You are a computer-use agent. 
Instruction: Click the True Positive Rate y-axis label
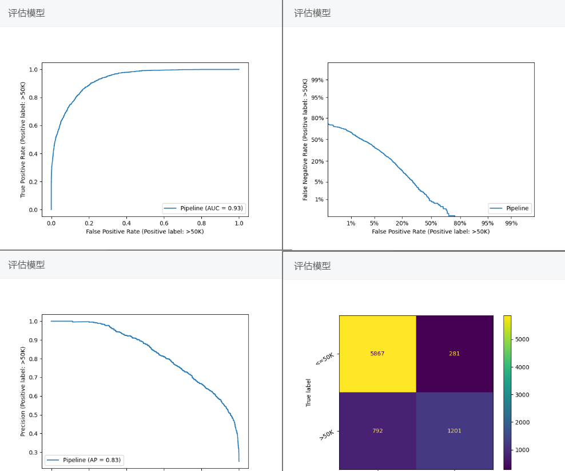tap(23, 140)
